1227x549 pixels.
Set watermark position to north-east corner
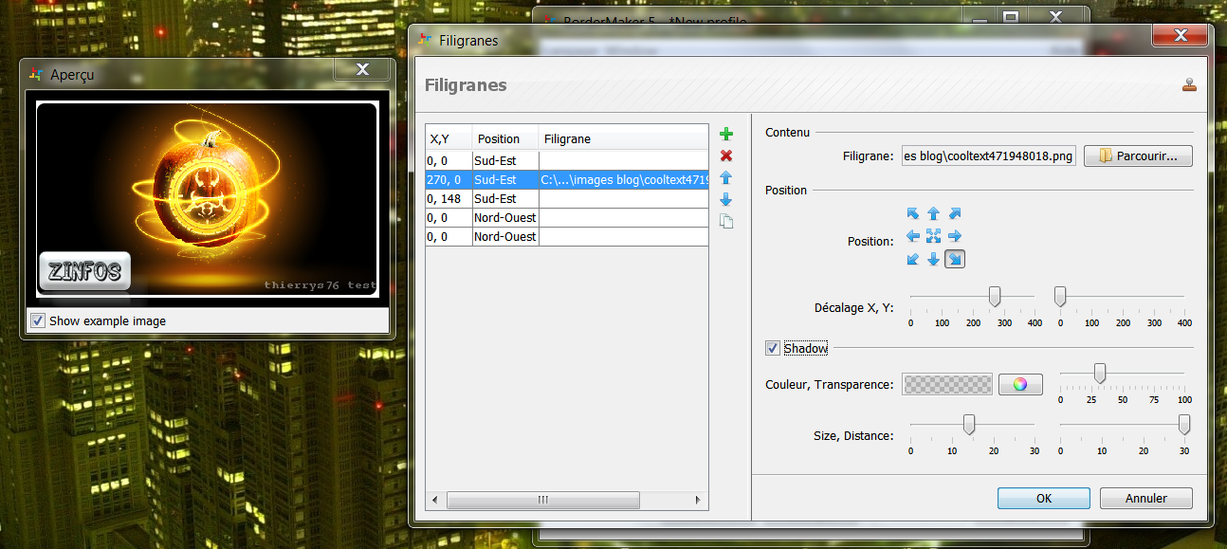[x=954, y=213]
